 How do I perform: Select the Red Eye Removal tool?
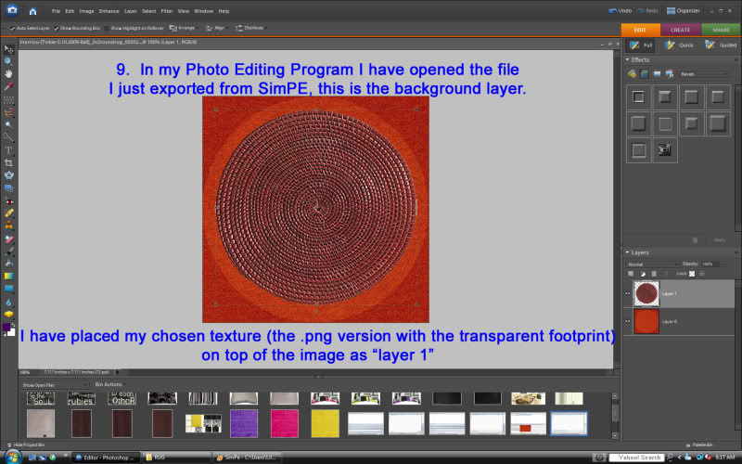[8, 200]
